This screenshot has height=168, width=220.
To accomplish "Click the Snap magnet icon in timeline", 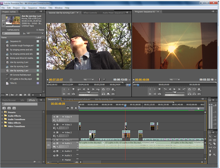I will click(x=67, y=108).
